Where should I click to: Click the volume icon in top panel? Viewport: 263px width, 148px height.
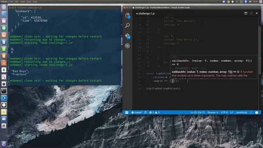click(x=250, y=2)
